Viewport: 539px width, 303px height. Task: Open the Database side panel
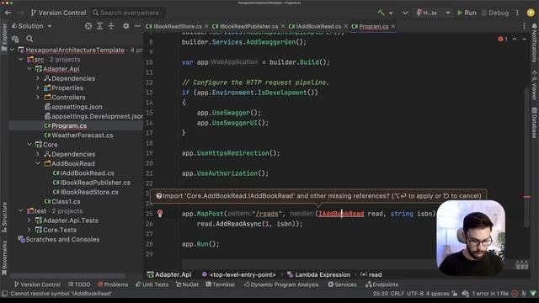534,123
